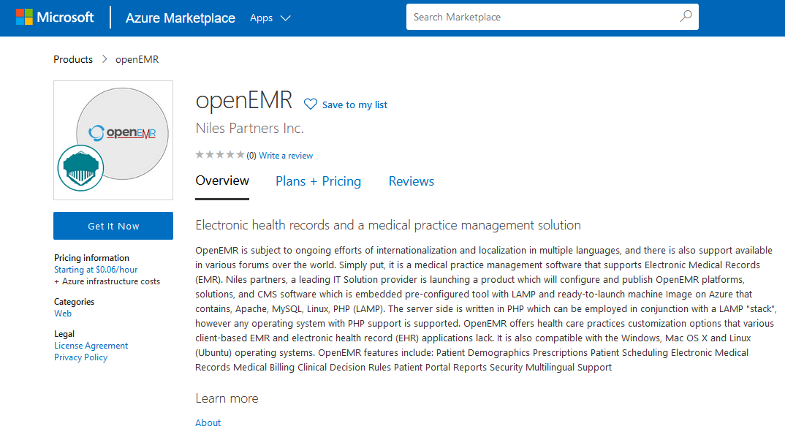785x429 pixels.
Task: Click the star rating icons
Action: (x=220, y=155)
